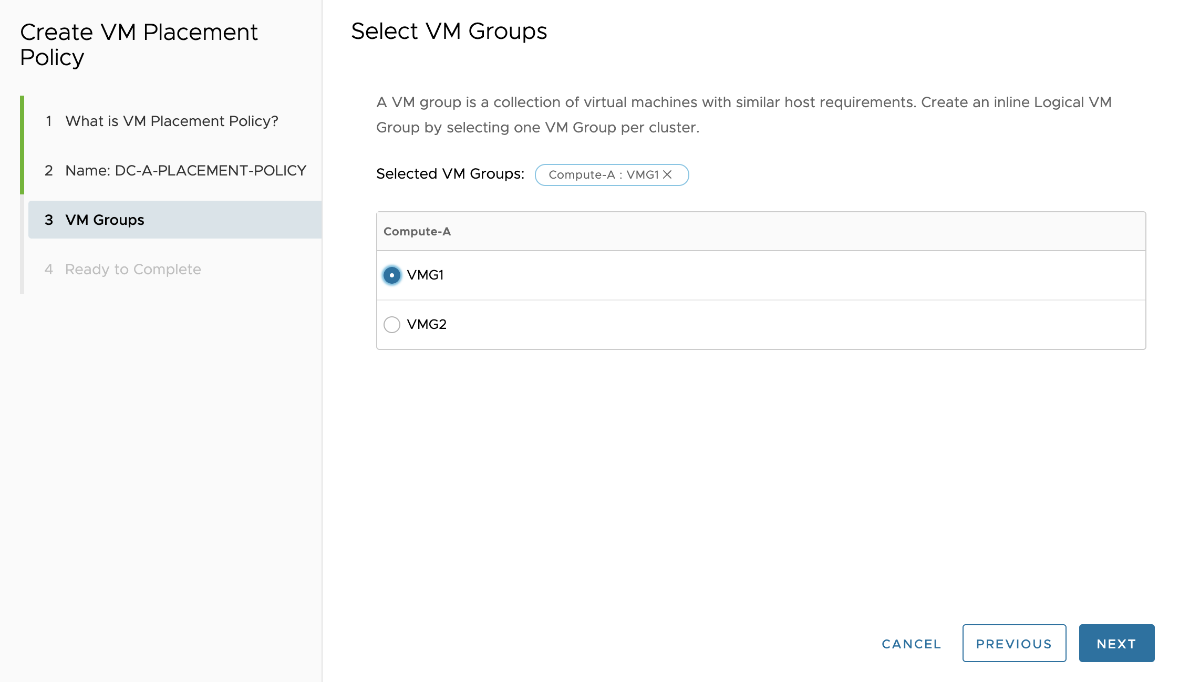
Task: Click the Create VM Placement Policy title
Action: tap(139, 45)
